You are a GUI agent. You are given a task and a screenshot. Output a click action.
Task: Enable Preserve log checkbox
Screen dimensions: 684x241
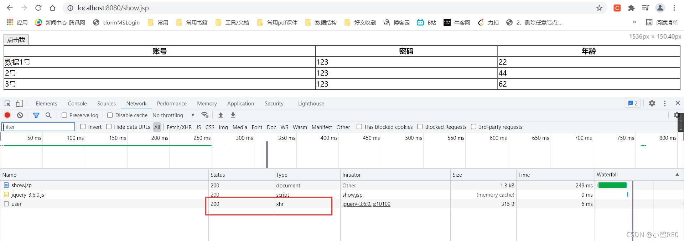pos(64,115)
